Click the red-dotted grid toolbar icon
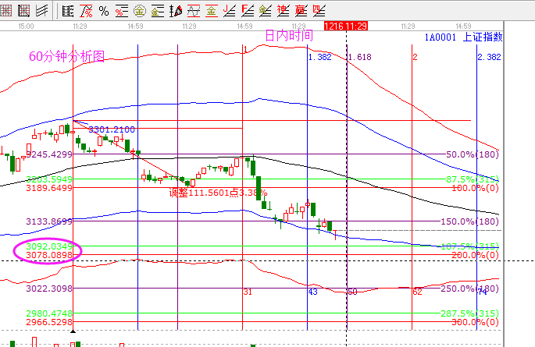Viewport: 535px width, 347px height. pos(5,11)
